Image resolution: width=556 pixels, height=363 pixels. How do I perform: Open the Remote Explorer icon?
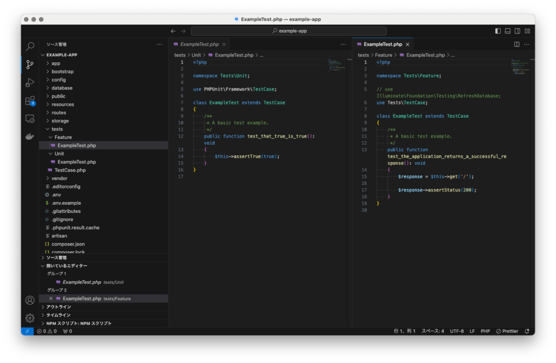point(30,119)
